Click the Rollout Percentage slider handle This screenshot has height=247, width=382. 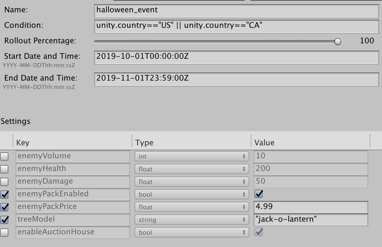[x=338, y=42]
